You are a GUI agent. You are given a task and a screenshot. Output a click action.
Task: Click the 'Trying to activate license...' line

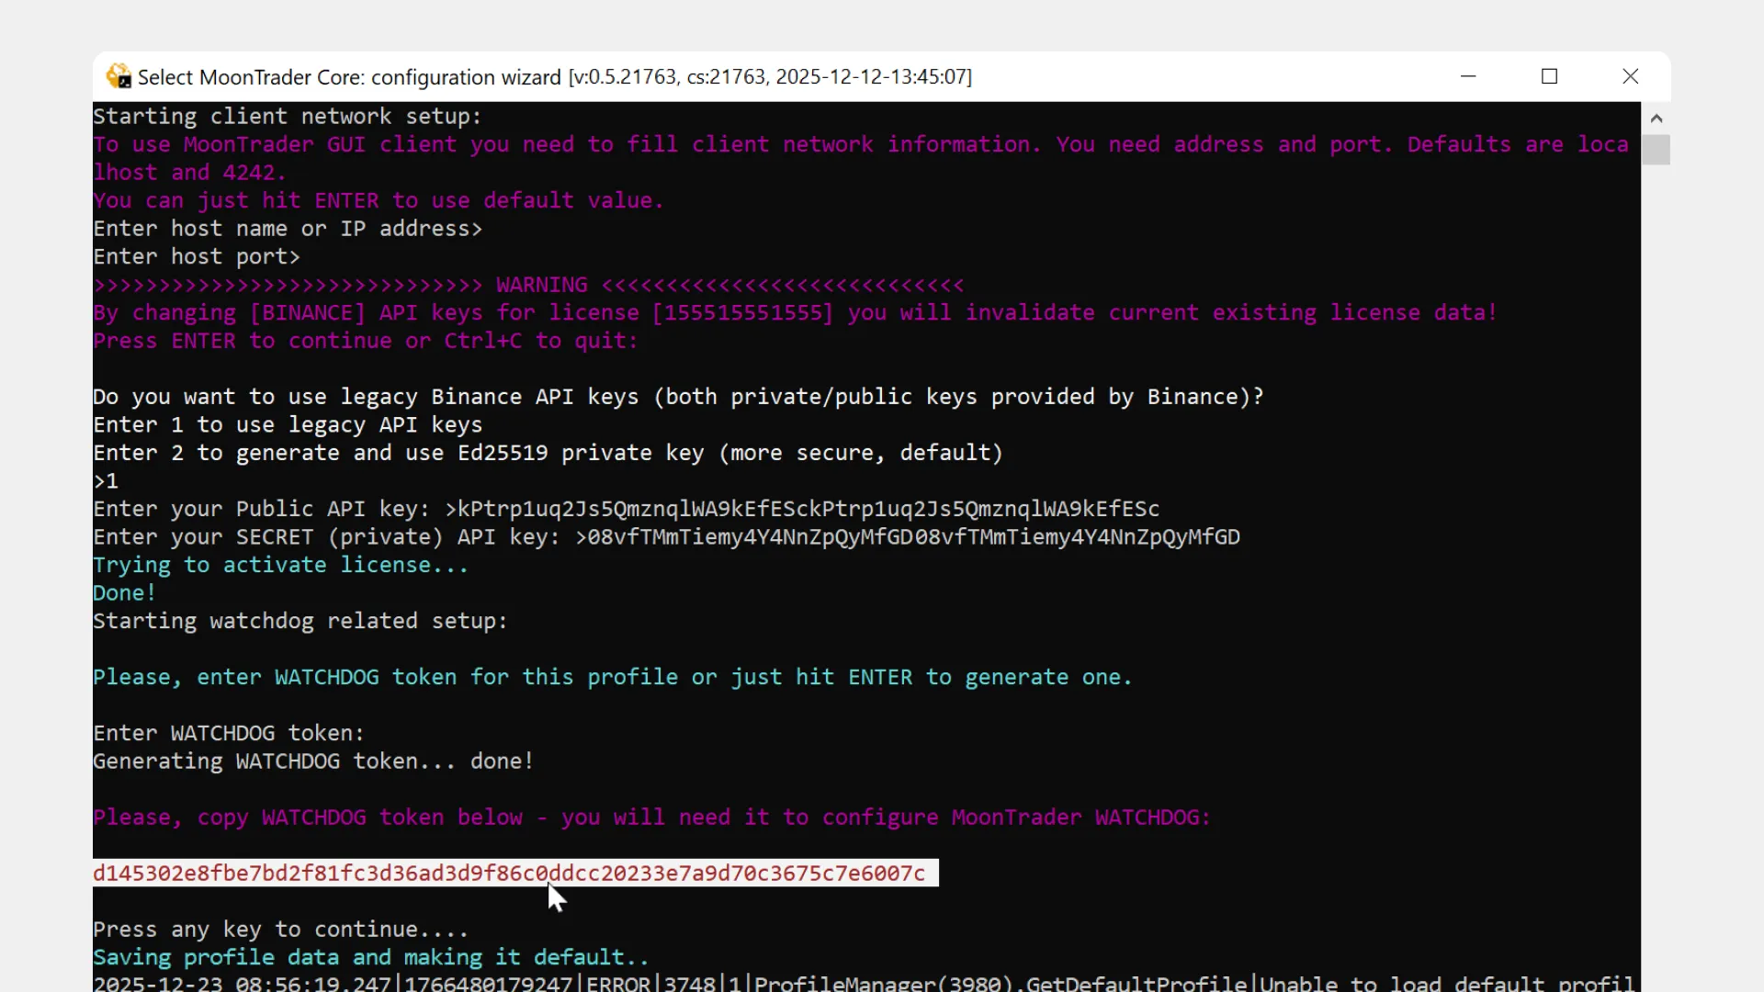[x=280, y=566]
